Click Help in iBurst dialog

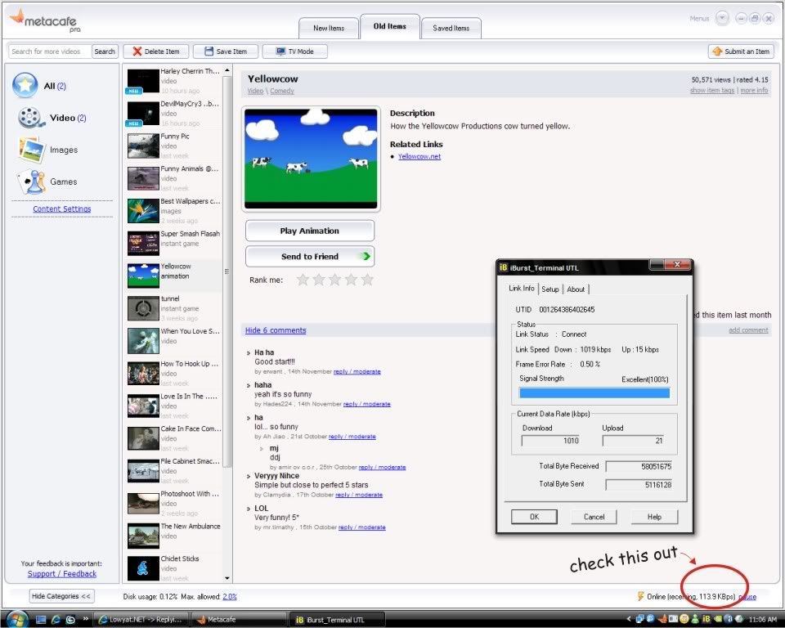pos(654,517)
